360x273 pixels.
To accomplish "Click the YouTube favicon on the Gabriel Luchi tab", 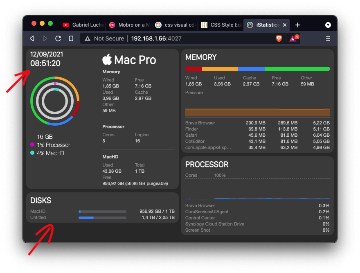I will [x=66, y=25].
